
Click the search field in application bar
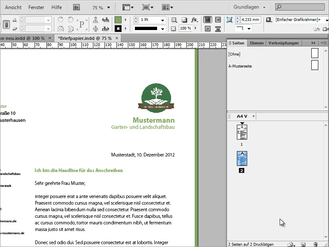point(300,7)
